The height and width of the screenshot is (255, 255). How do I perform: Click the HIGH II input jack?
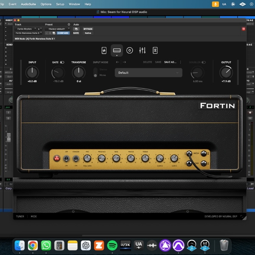coord(204,153)
